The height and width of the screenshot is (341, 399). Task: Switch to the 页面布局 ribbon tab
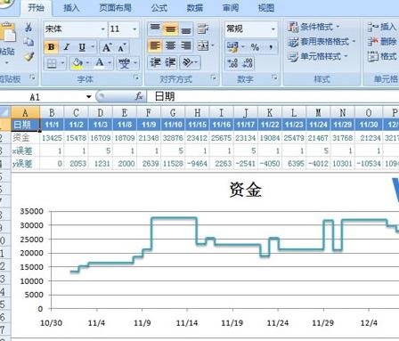point(115,8)
